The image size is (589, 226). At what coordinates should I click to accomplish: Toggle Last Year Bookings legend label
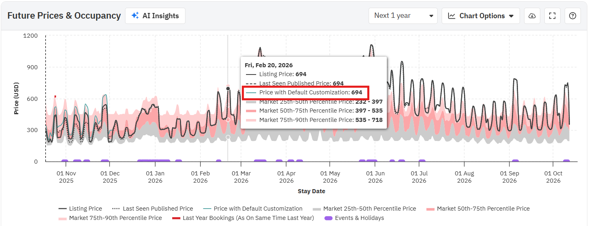pos(248,218)
